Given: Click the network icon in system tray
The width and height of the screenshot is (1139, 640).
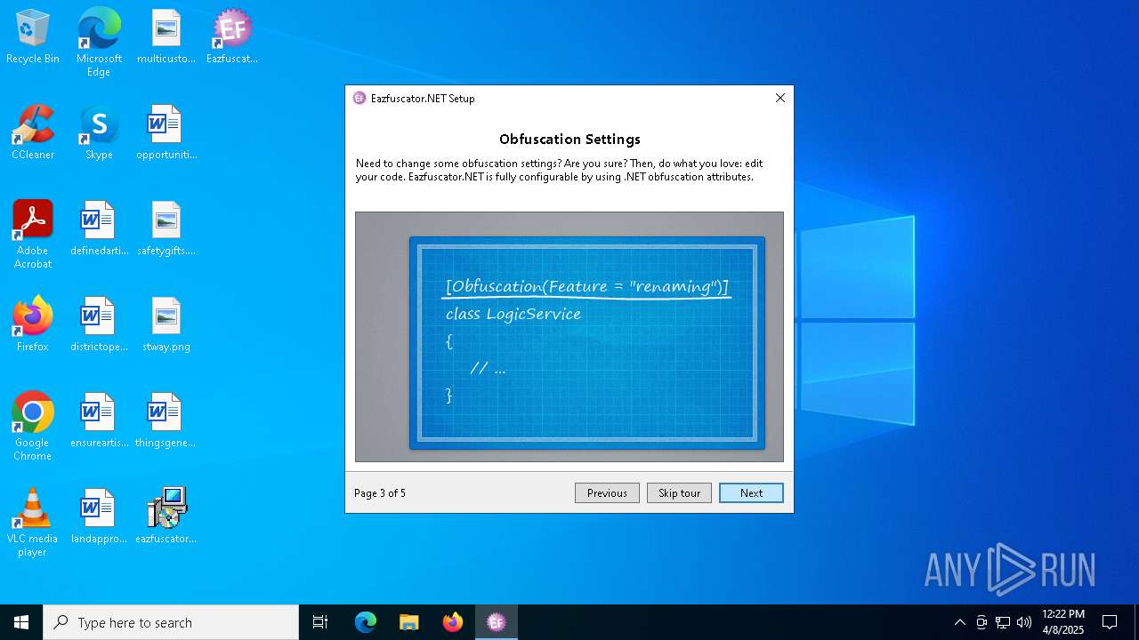Looking at the screenshot, I should tap(1003, 622).
